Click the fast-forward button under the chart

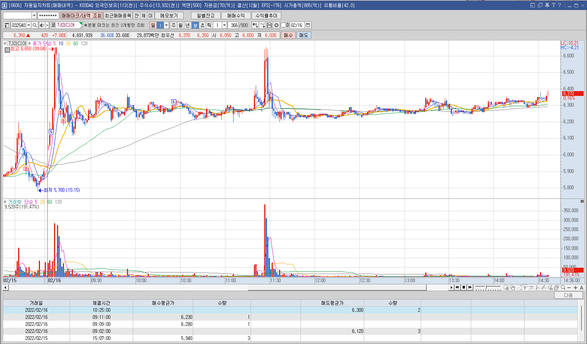470,287
